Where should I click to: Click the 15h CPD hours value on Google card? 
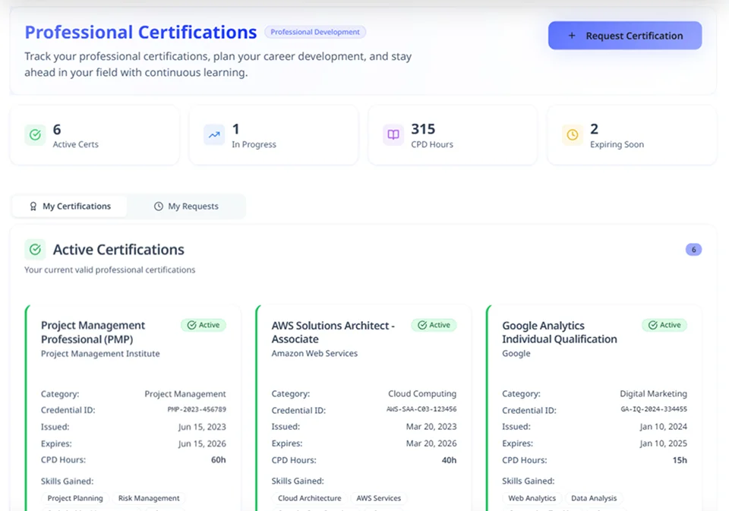(x=680, y=460)
